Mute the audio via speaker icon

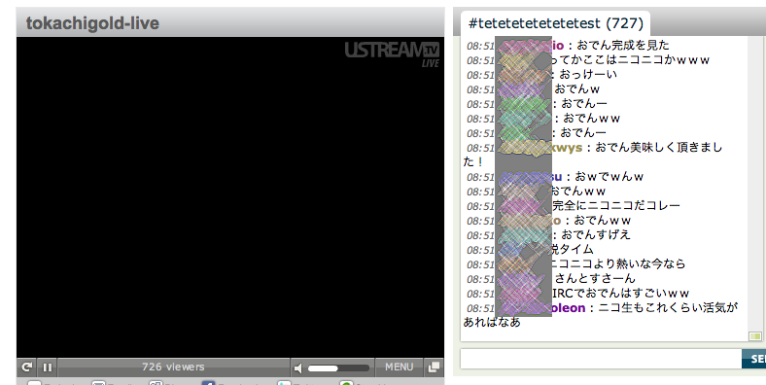pos(298,367)
